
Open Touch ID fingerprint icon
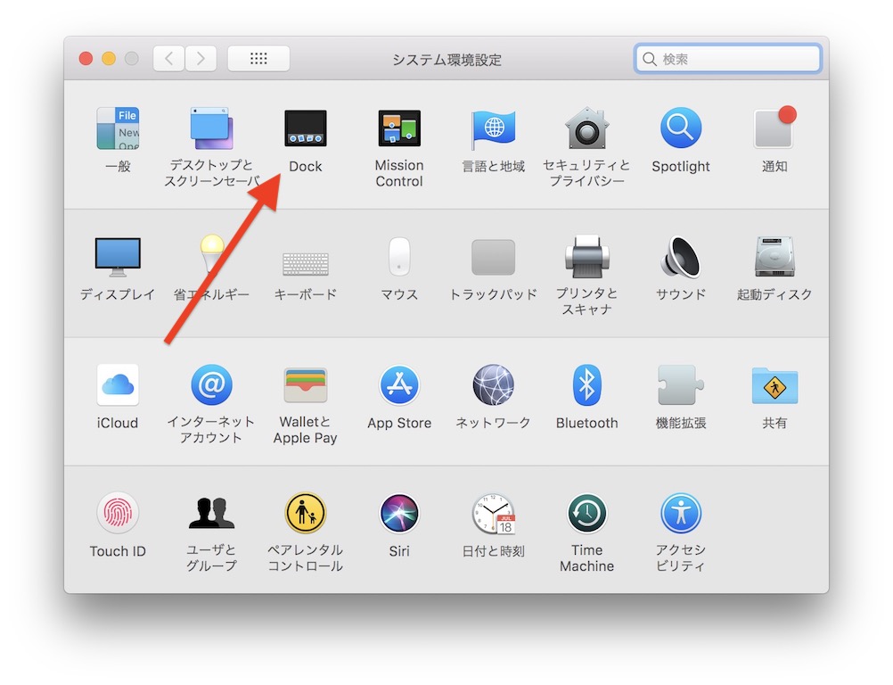click(x=118, y=513)
